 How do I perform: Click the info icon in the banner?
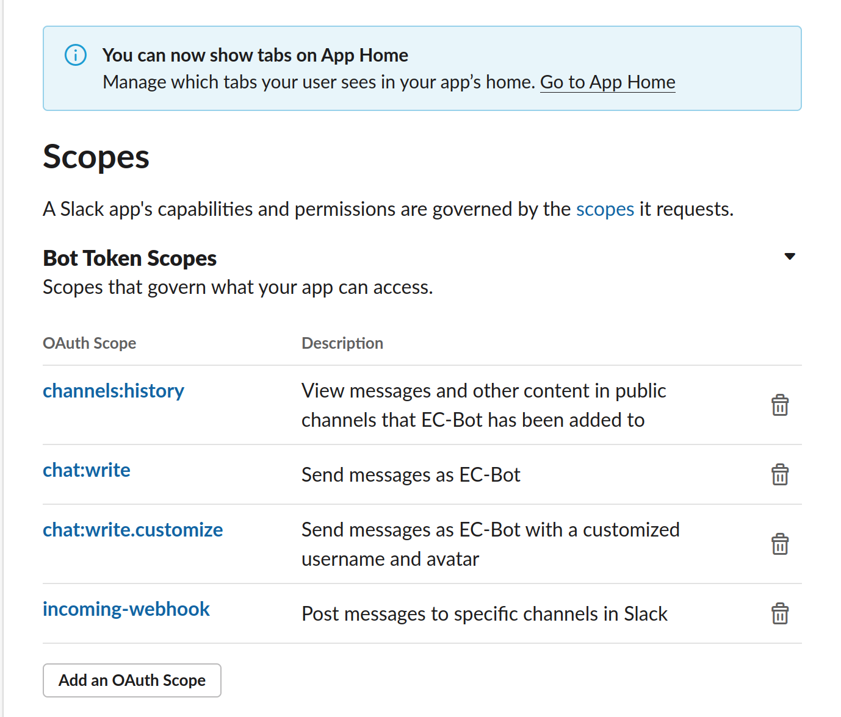coord(76,55)
